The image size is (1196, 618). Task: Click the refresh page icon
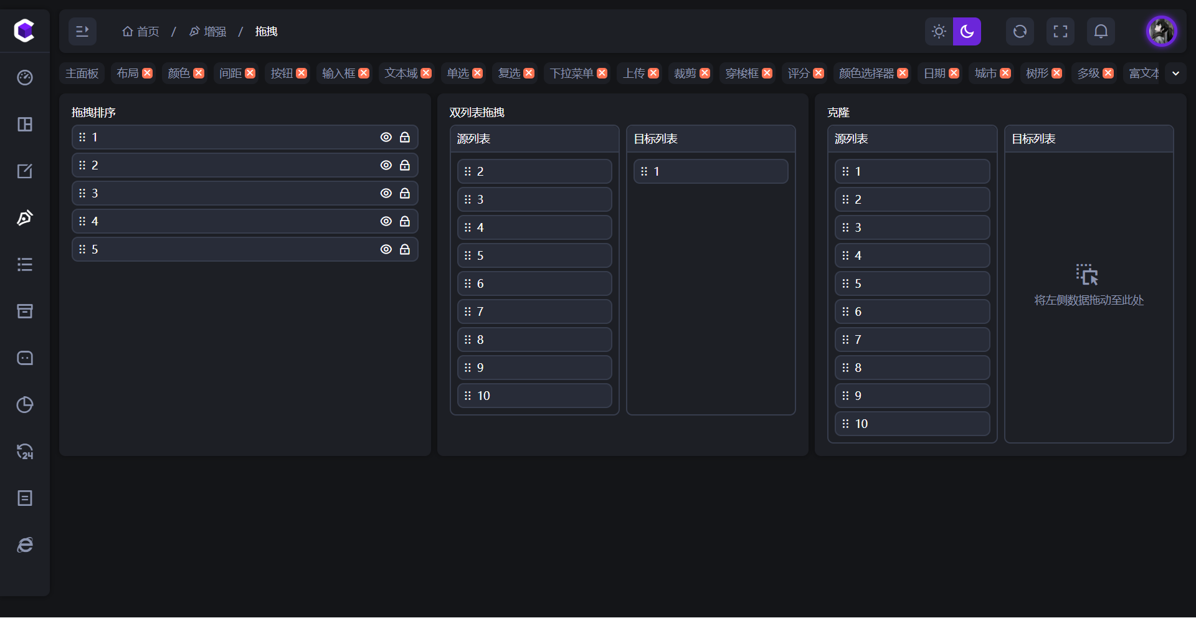(1020, 31)
